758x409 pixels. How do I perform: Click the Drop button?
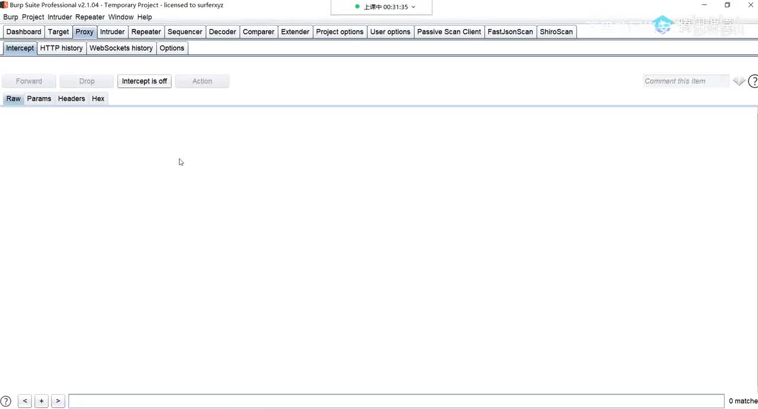coord(87,81)
